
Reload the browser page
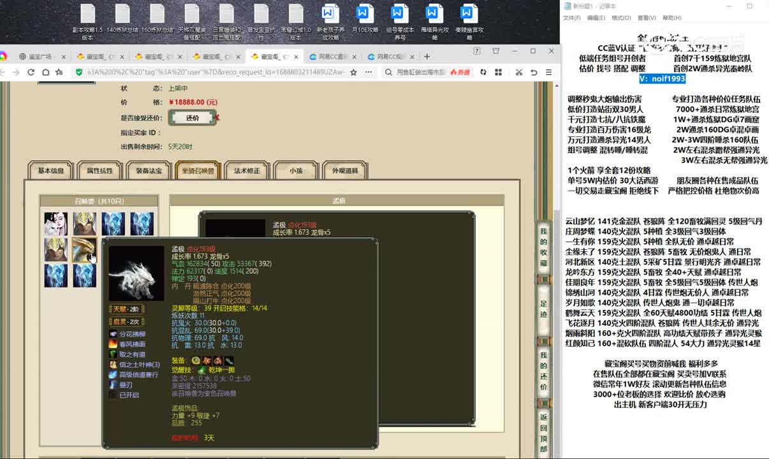point(31,73)
